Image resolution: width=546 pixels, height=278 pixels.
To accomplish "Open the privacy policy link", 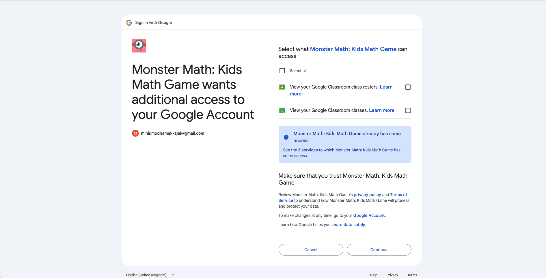I will pyautogui.click(x=367, y=195).
